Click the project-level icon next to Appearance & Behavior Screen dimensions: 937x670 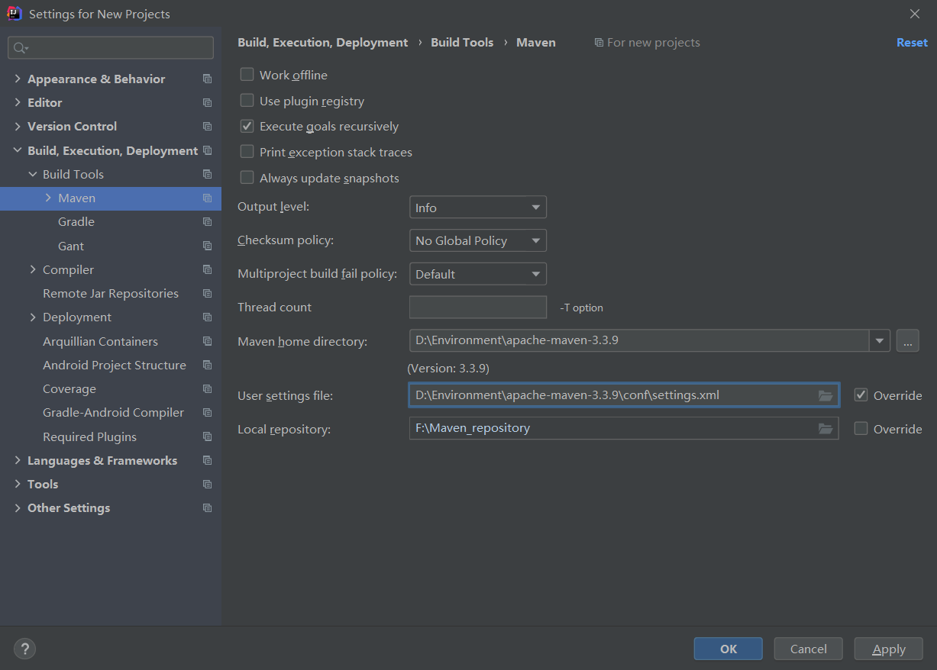(x=207, y=79)
